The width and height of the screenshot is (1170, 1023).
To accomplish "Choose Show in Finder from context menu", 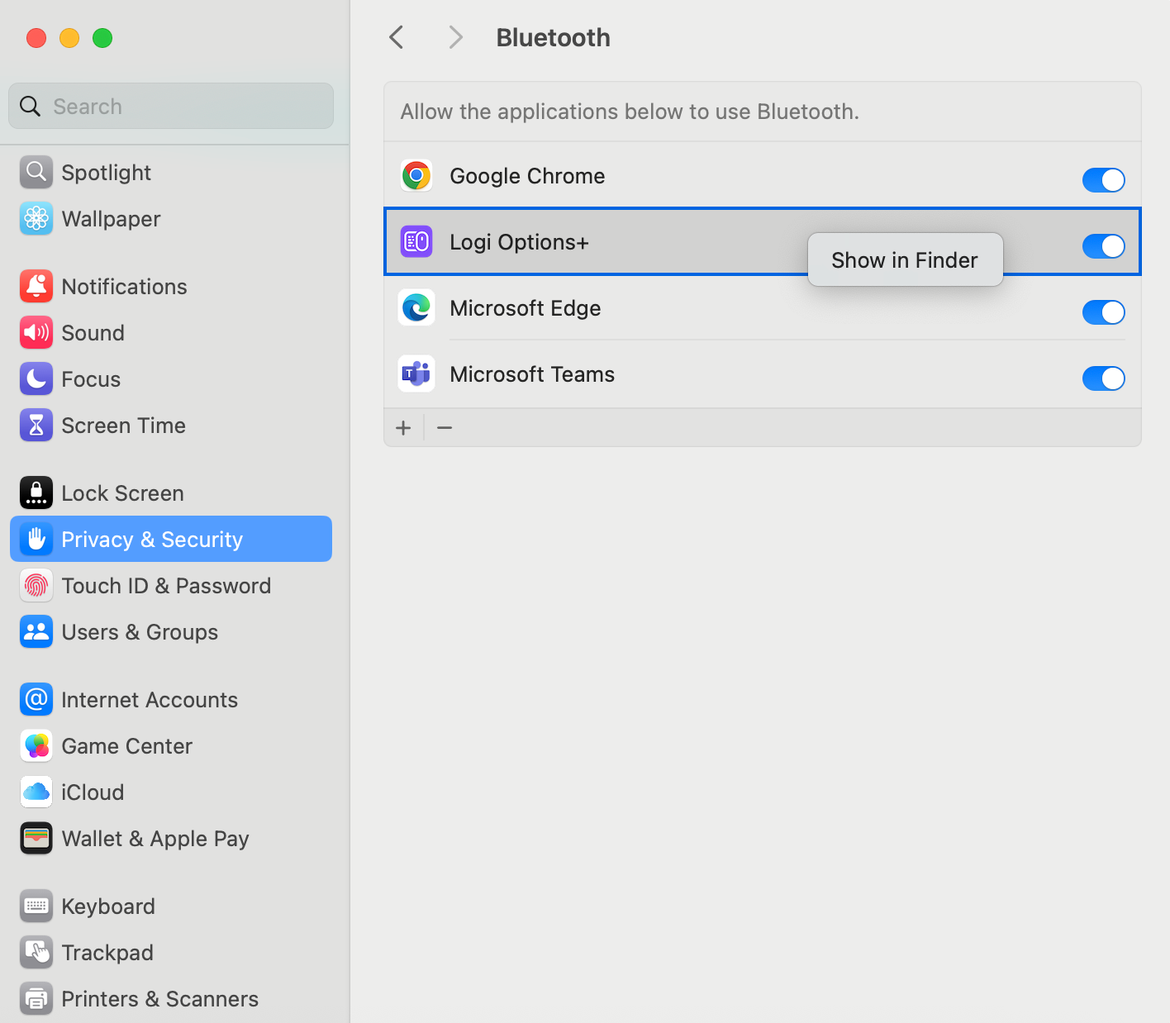I will [x=905, y=260].
